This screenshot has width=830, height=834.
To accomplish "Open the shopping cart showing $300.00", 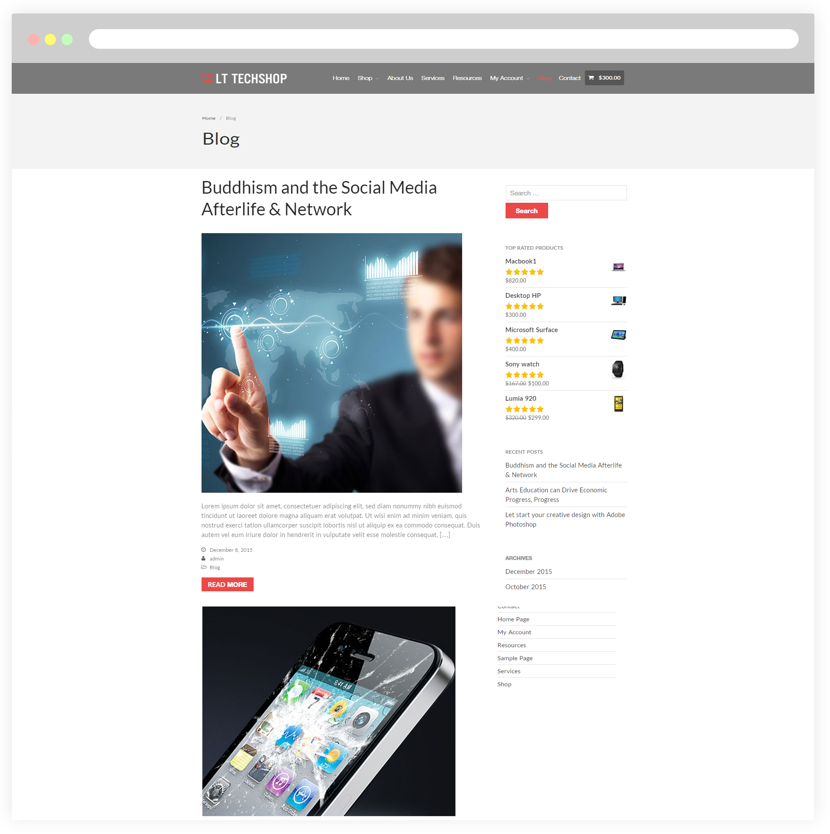I will tap(604, 78).
